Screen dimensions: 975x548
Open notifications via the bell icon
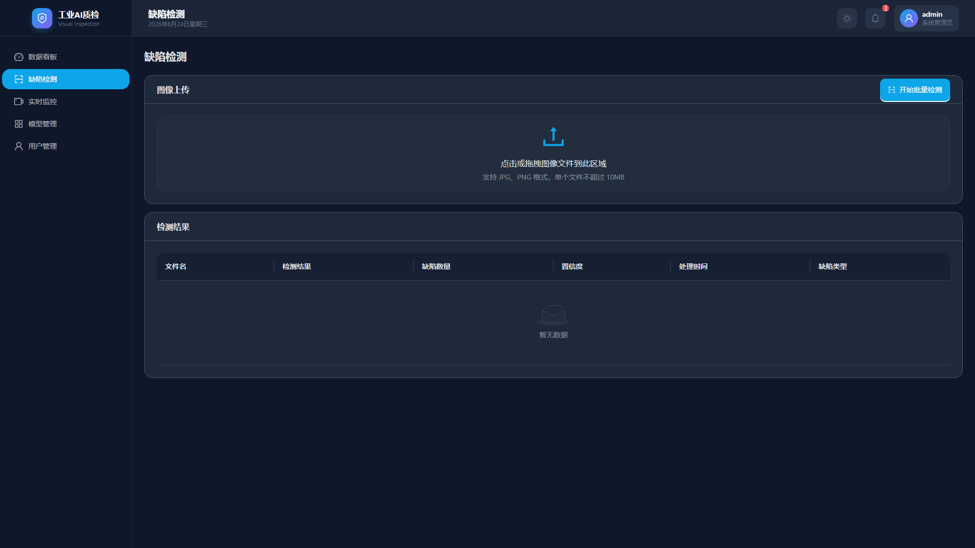pyautogui.click(x=875, y=18)
